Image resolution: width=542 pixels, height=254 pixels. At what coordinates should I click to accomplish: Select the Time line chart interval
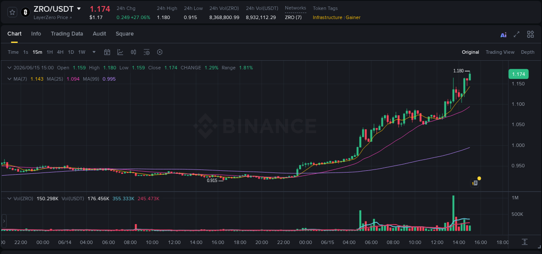(13, 52)
